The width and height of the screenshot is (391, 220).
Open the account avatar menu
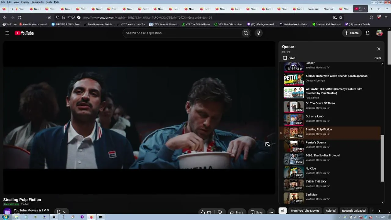click(x=379, y=33)
